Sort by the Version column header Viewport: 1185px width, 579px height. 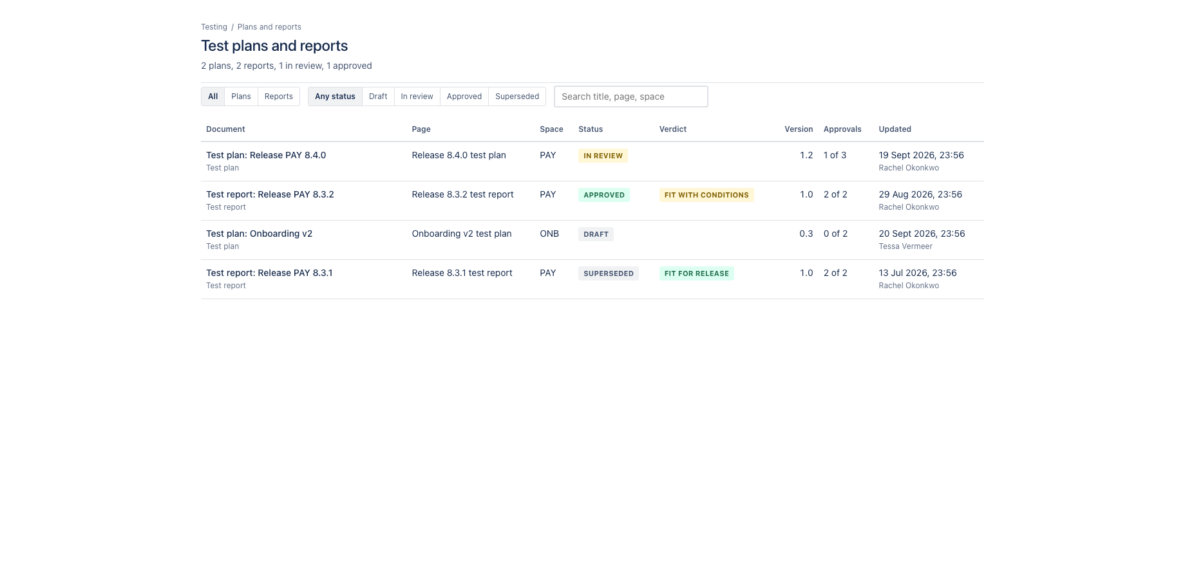point(799,129)
